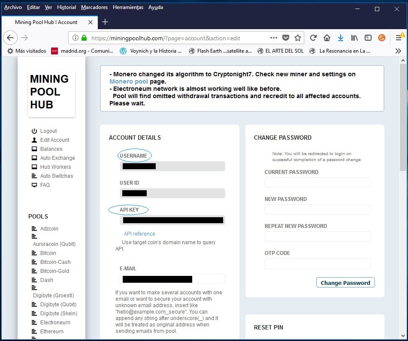Image resolution: width=408 pixels, height=341 pixels.
Task: Open the Marcadores menu
Action: pos(94,7)
